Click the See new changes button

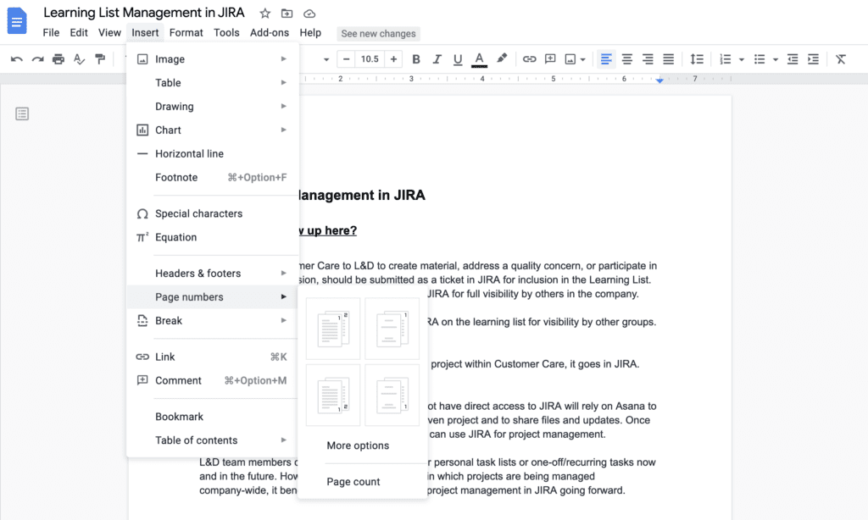coord(378,33)
